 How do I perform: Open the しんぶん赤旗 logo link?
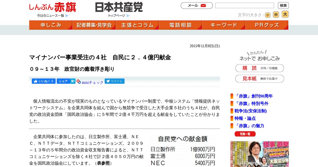52,7
